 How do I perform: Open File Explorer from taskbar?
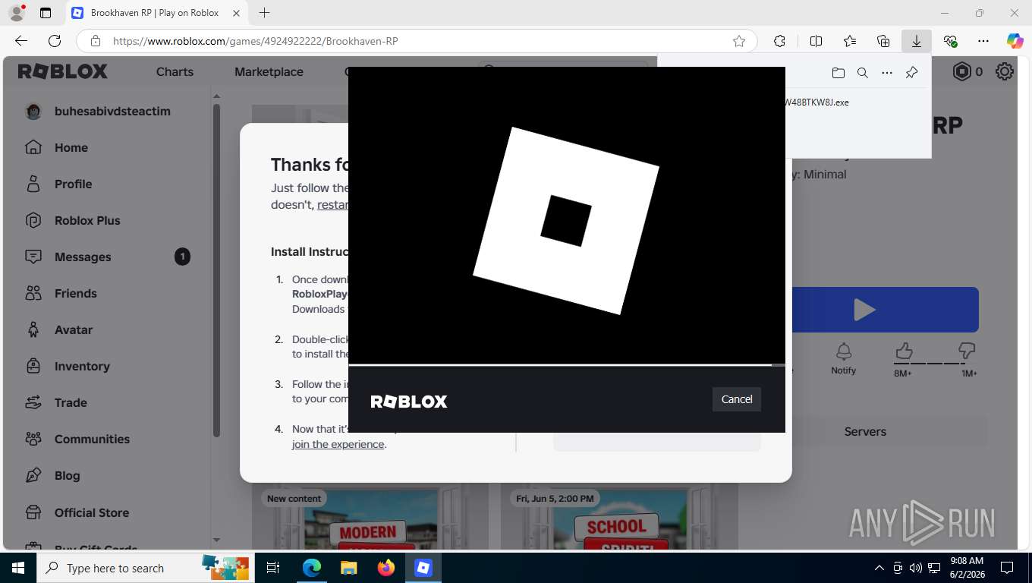point(348,568)
